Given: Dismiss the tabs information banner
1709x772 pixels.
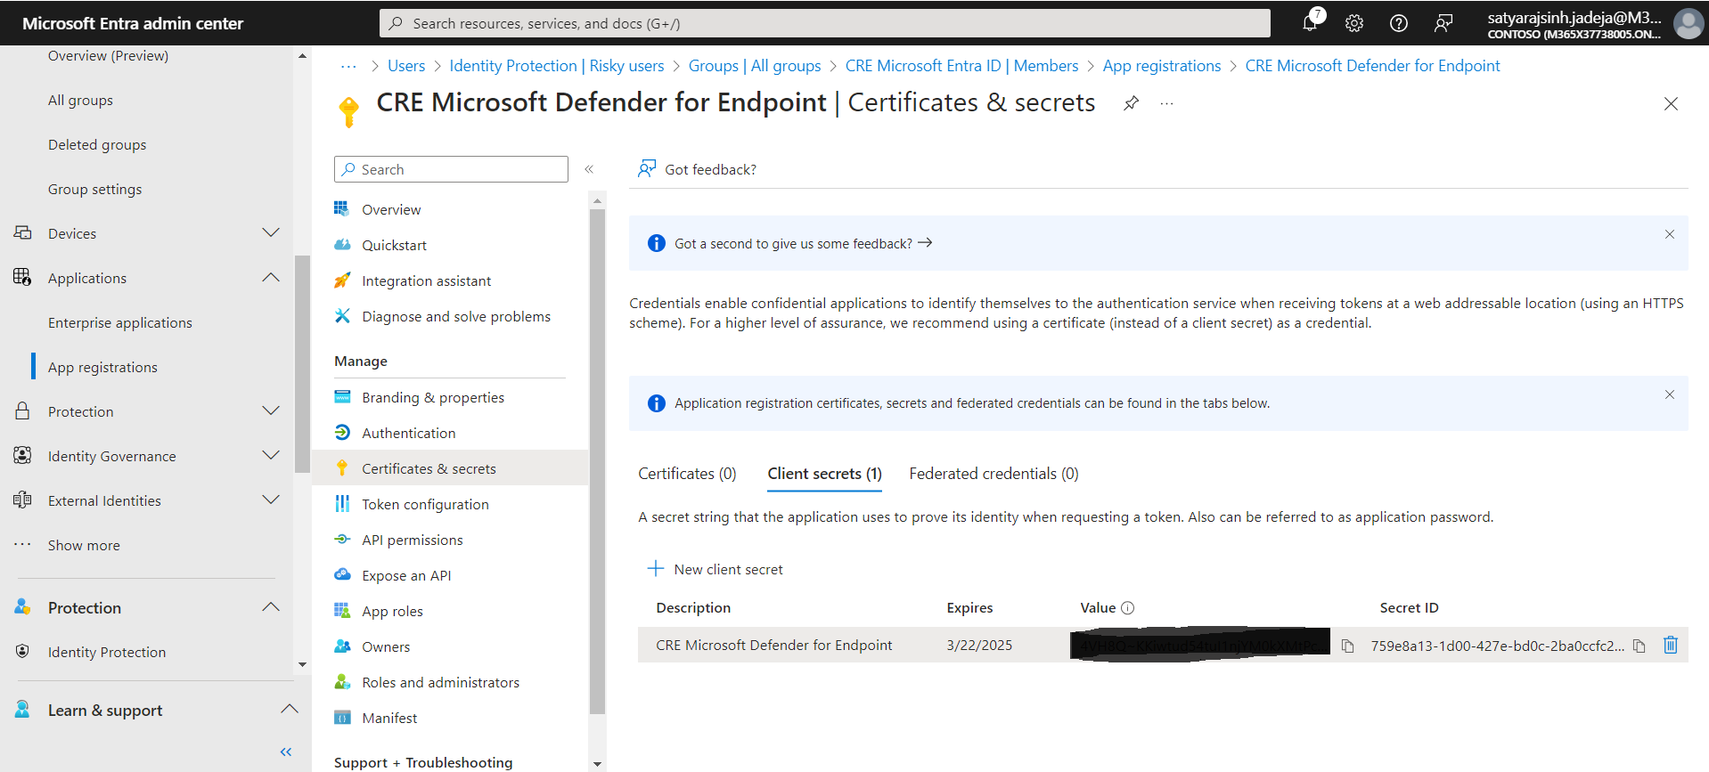Looking at the screenshot, I should tap(1670, 394).
